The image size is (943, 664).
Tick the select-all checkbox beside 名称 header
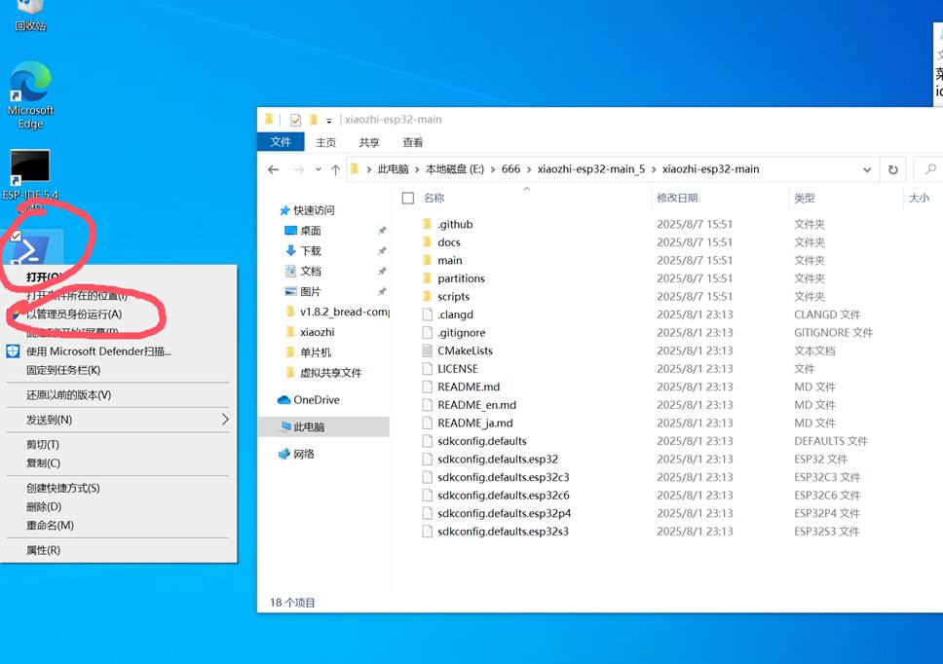point(408,198)
